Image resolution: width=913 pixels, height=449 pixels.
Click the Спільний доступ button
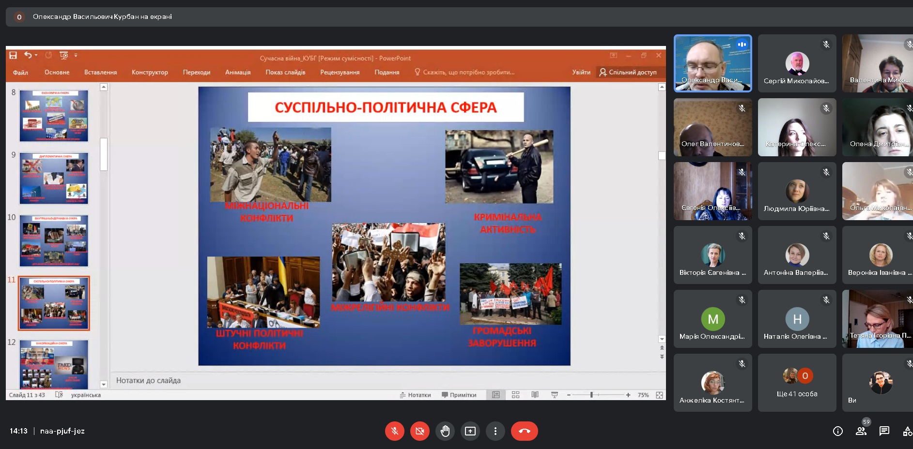click(628, 72)
